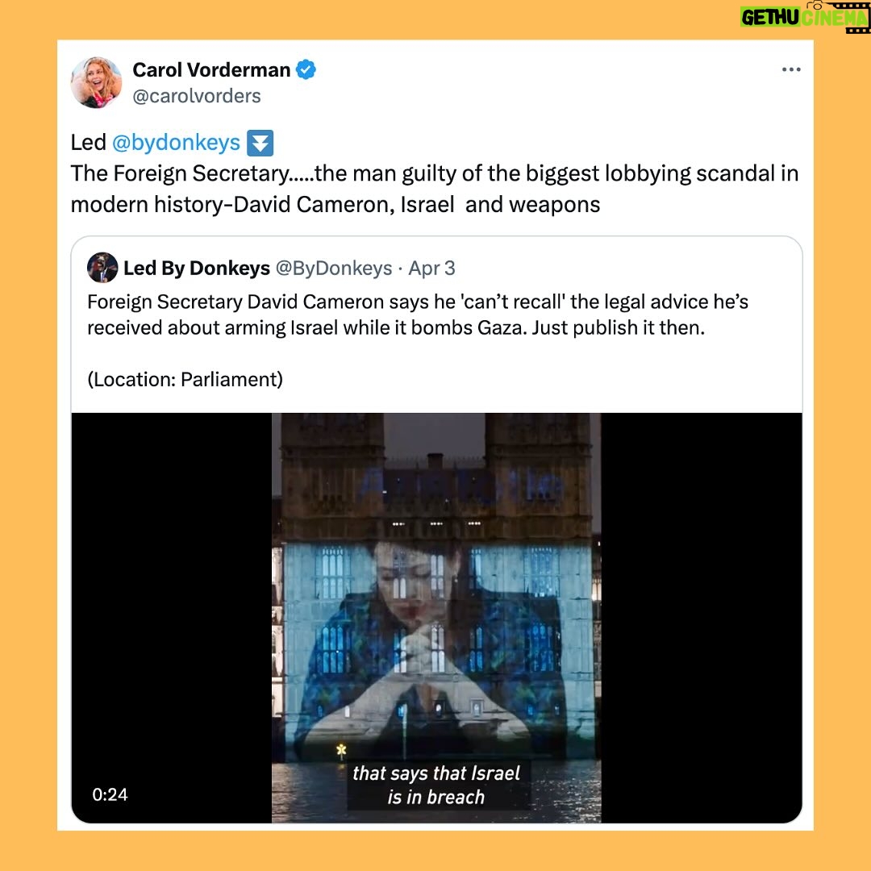
Task: Click the blue verified badge
Action: coord(306,70)
